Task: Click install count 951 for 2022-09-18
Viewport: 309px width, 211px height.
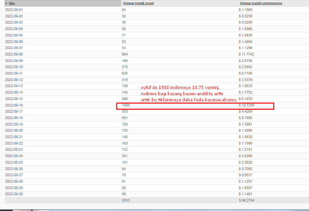Action: [x=125, y=118]
